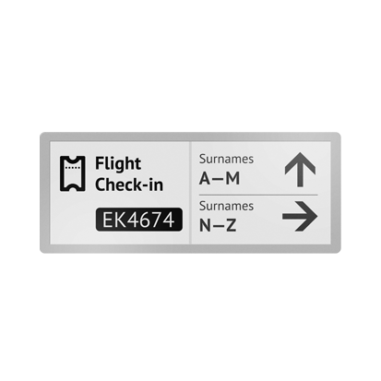Click the letter A in A–M

tap(205, 178)
